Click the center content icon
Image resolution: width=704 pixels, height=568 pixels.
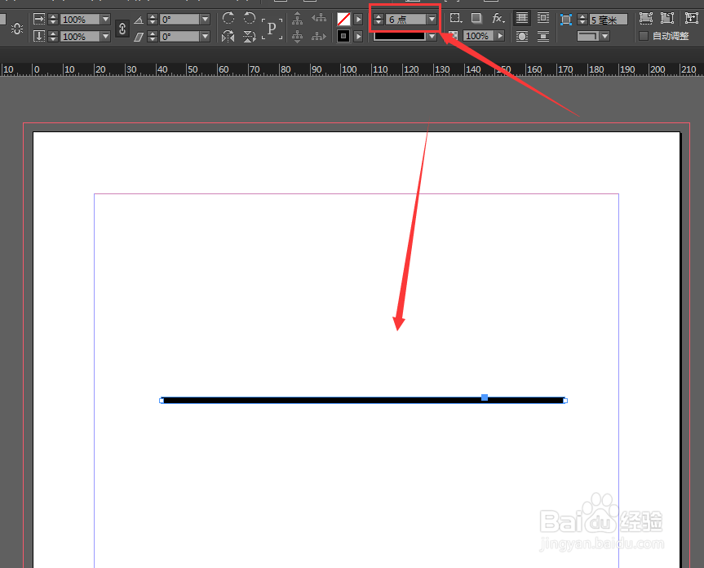692,18
